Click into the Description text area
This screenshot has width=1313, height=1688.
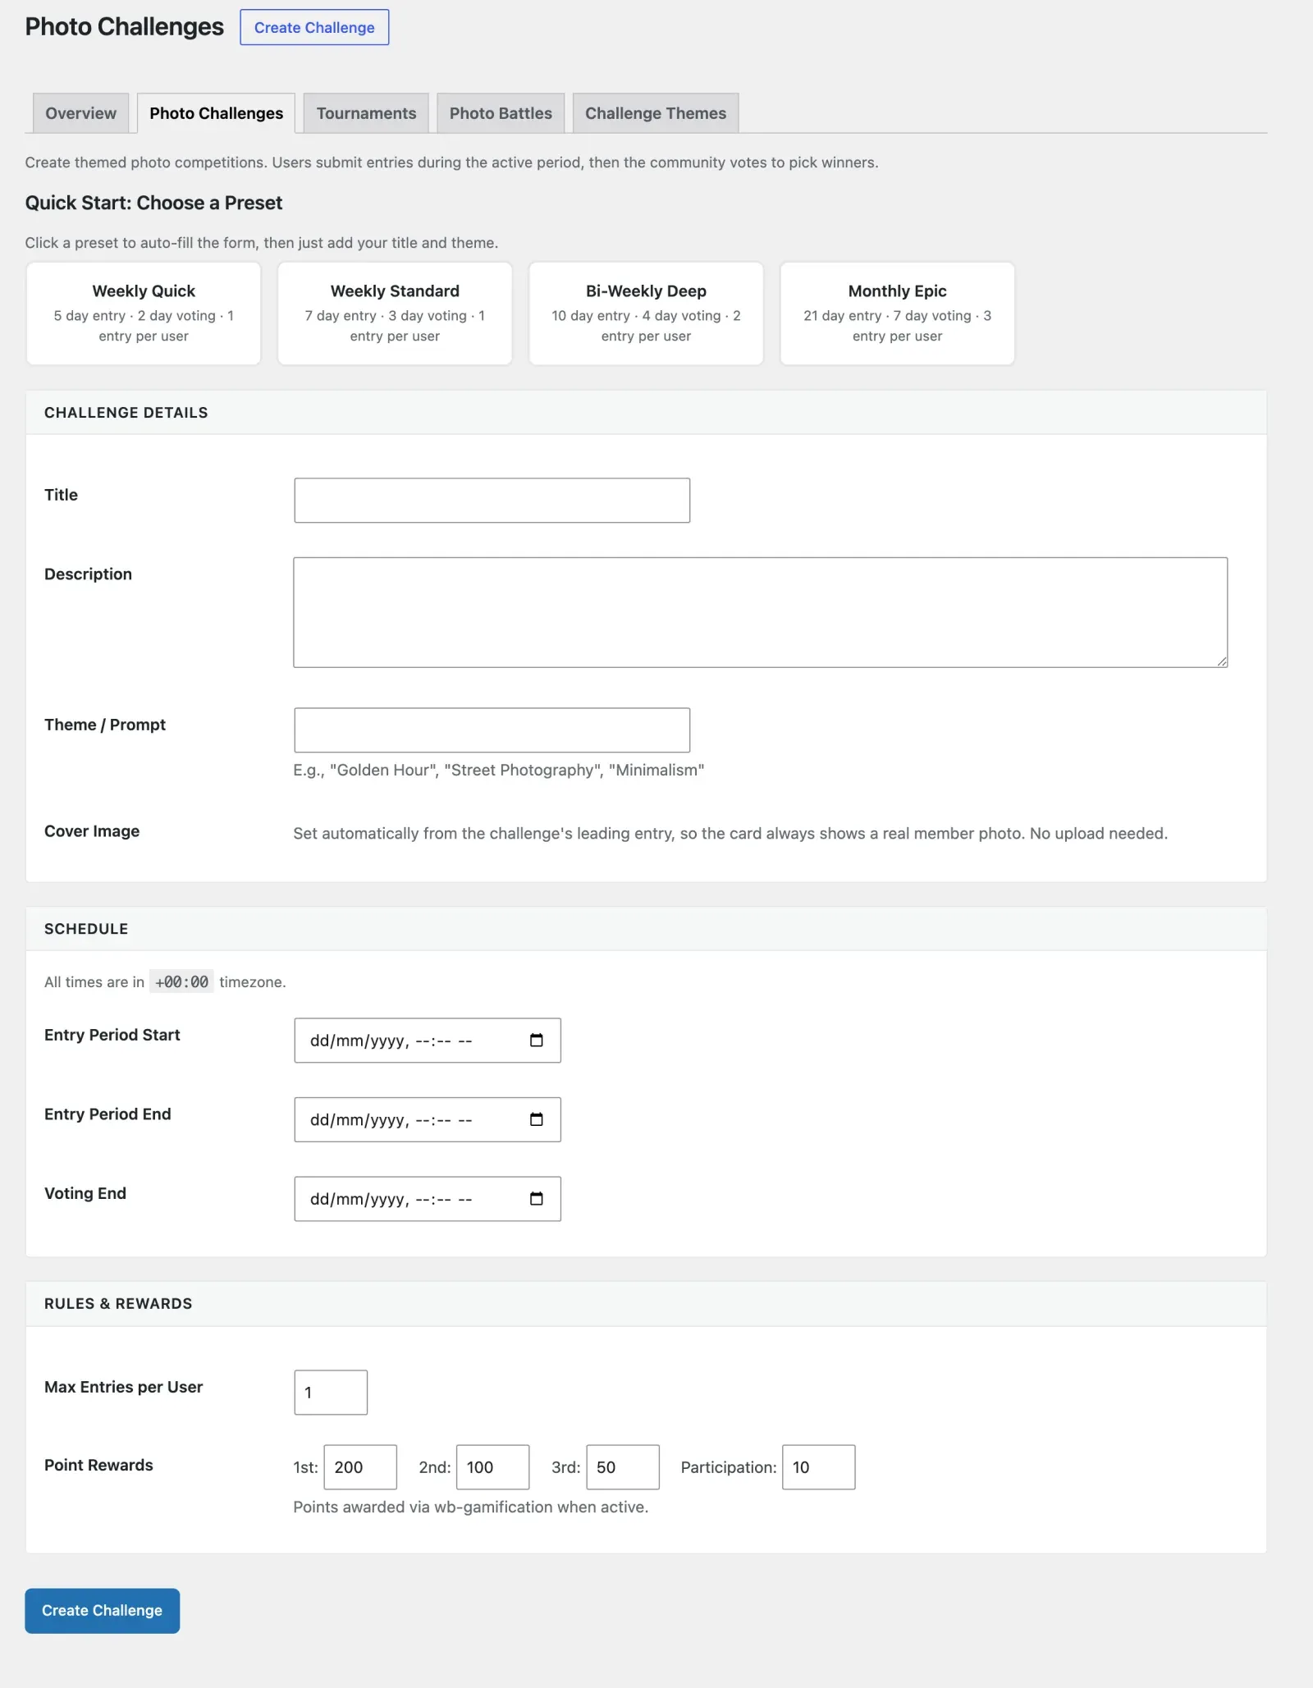pyautogui.click(x=761, y=612)
